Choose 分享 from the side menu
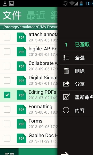93x155 pixels. tap(80, 84)
